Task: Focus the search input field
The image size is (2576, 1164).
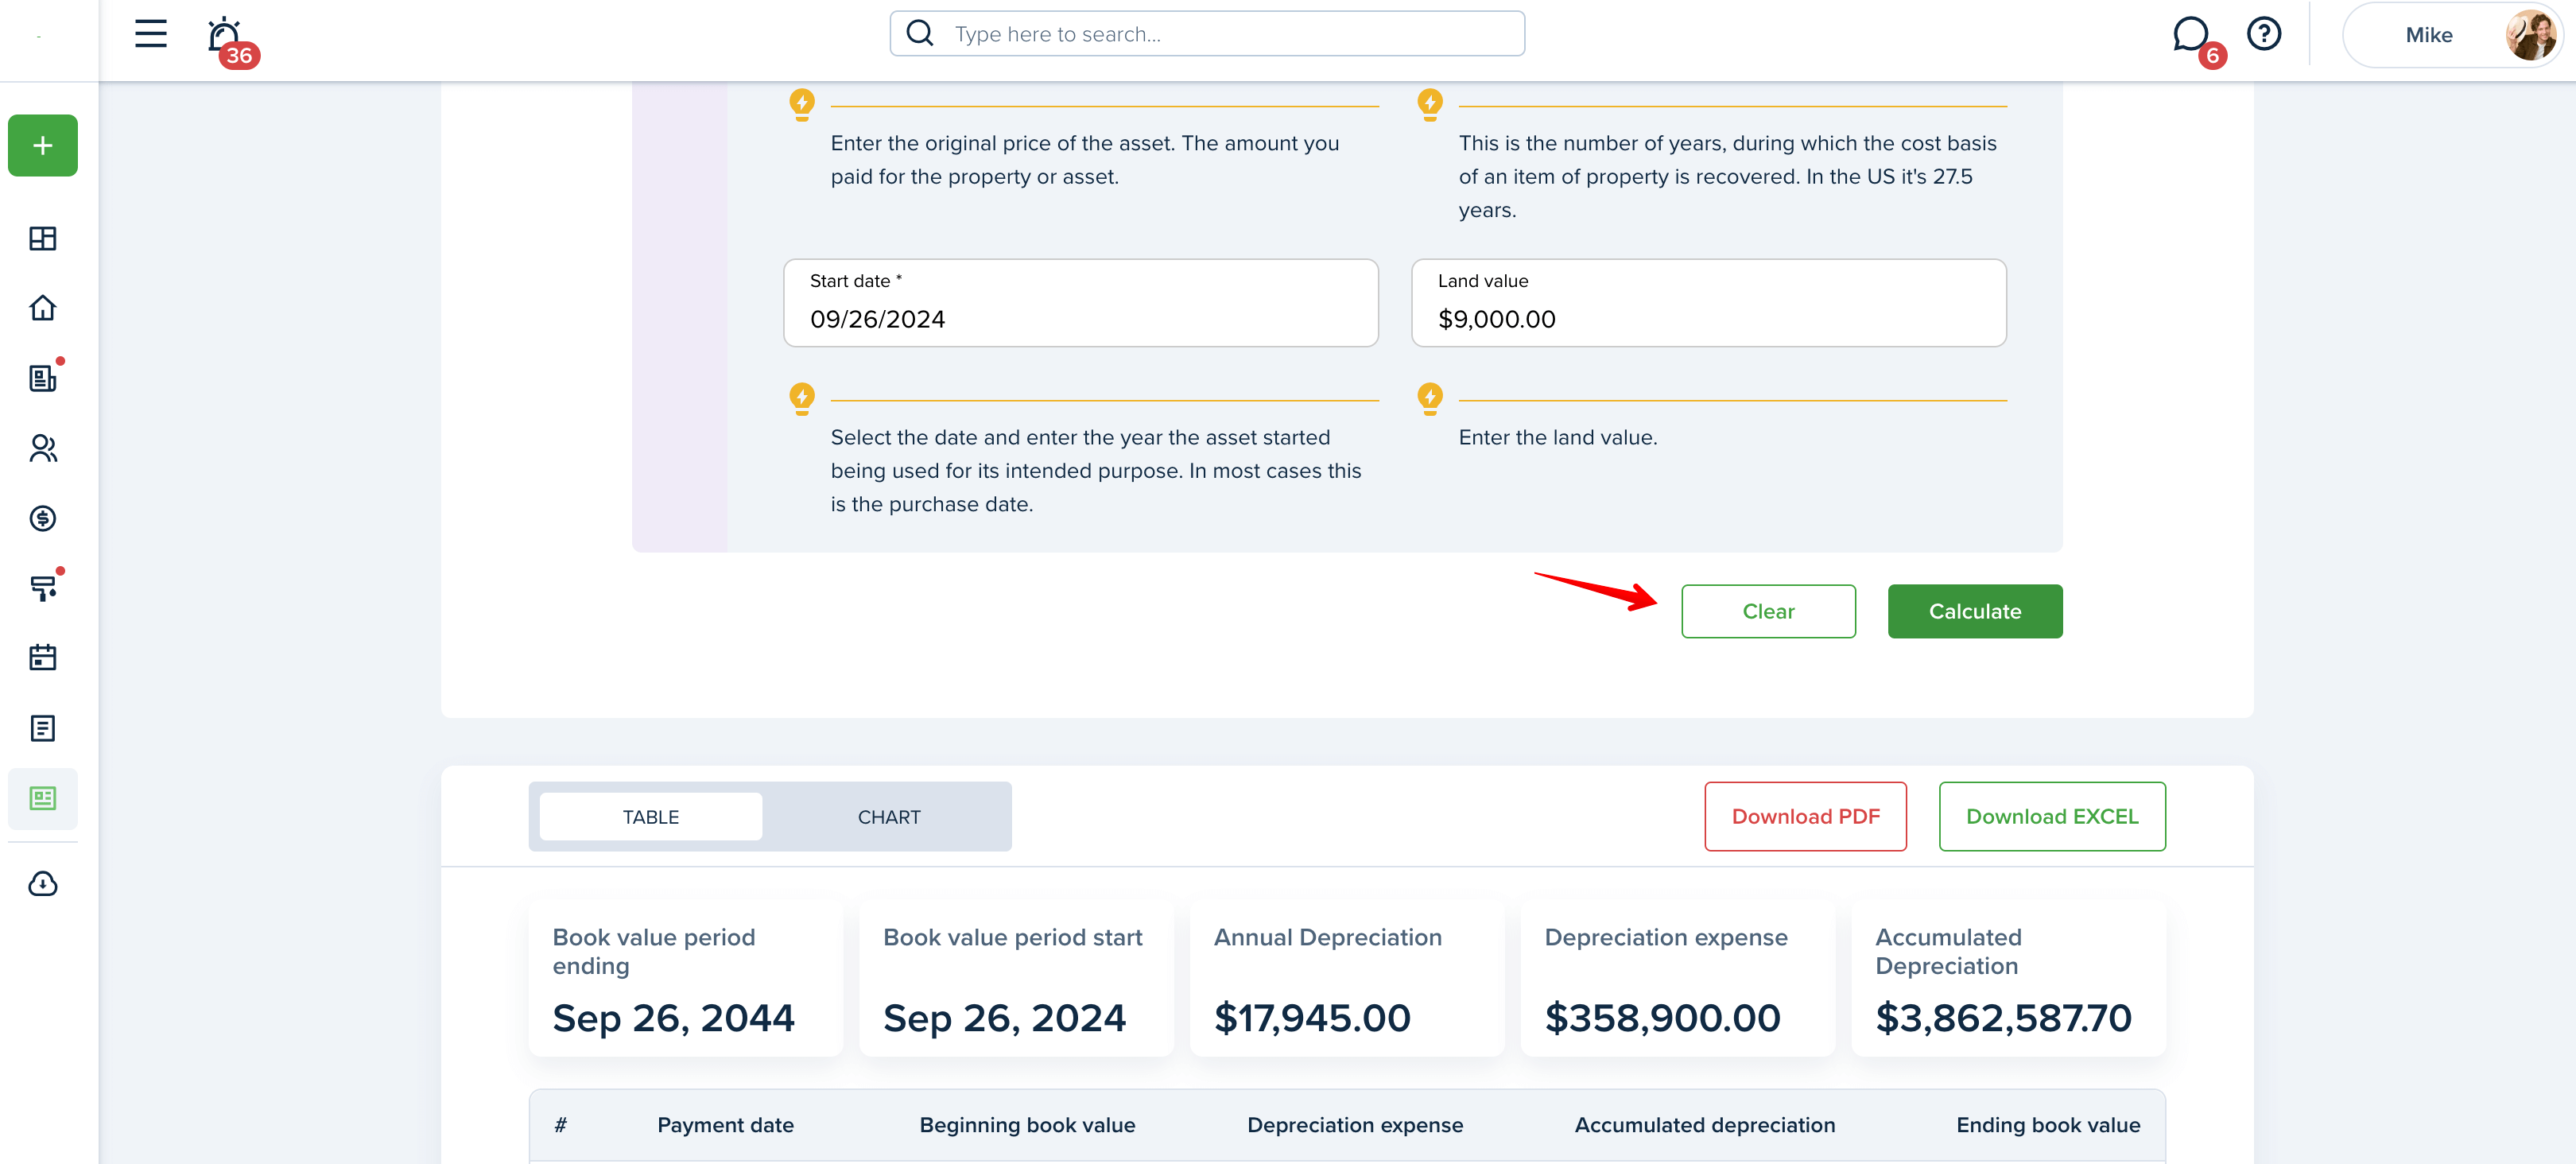Action: coord(1207,34)
